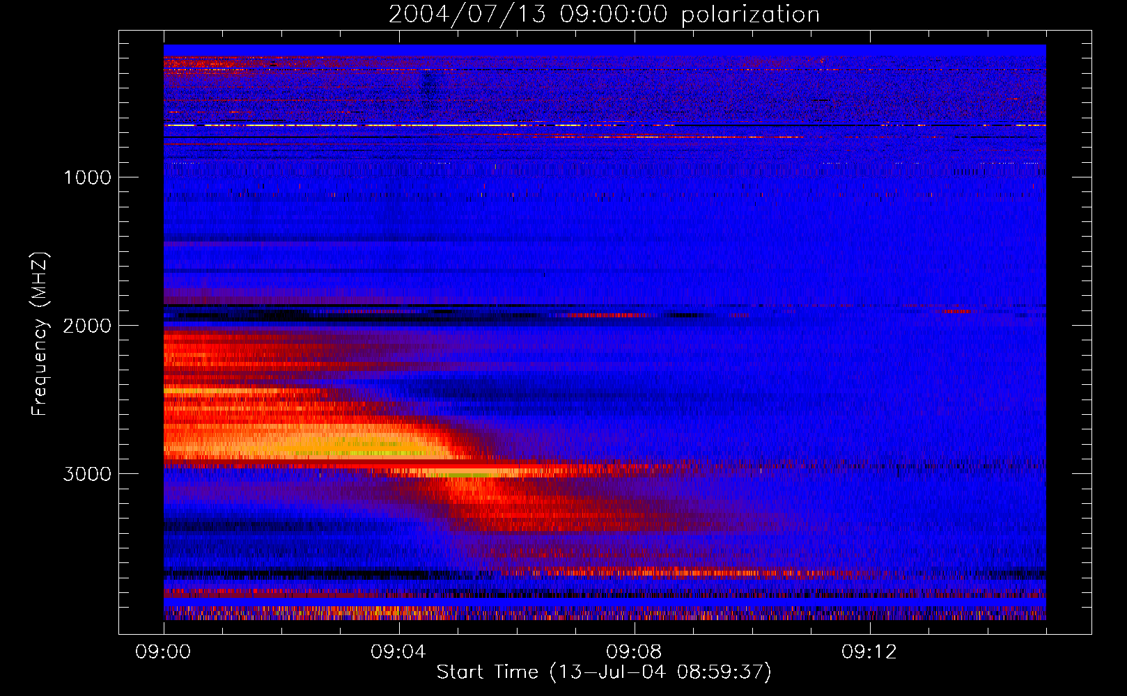Click the 2000 frequency axis tick label
The image size is (1127, 696).
(x=87, y=326)
